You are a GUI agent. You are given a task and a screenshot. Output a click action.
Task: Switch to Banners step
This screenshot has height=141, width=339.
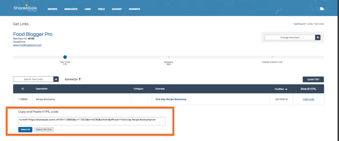[169, 57]
